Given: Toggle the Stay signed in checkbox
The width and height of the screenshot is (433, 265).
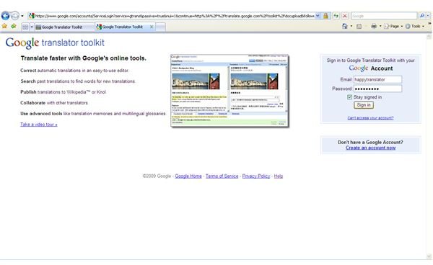Looking at the screenshot, I should 349,97.
